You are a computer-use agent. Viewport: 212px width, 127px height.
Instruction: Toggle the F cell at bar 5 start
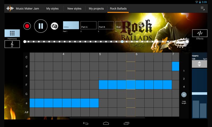click(103, 85)
